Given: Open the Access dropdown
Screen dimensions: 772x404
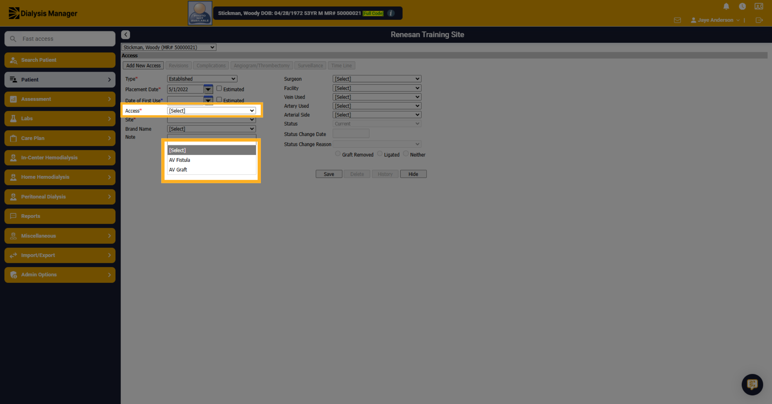Looking at the screenshot, I should click(x=211, y=111).
